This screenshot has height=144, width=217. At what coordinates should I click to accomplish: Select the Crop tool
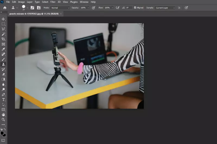(x=3, y=39)
